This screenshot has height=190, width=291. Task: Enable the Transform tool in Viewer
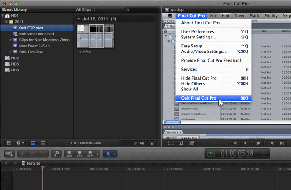[x=171, y=143]
